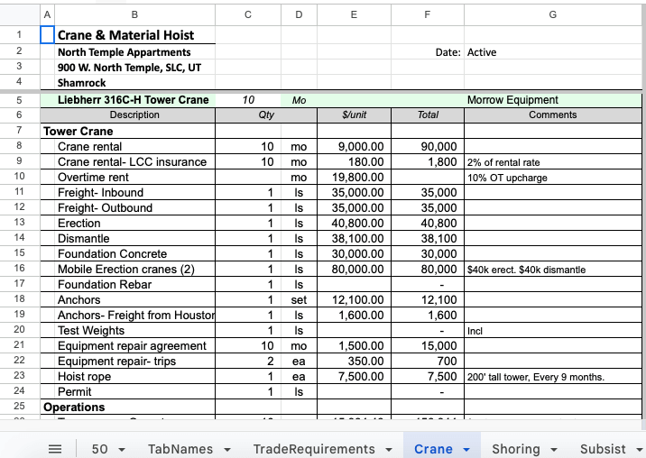Click the 'Date:' label cell
This screenshot has height=458, width=646.
click(428, 52)
